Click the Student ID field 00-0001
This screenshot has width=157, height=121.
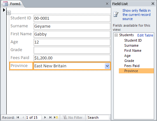[72, 18]
